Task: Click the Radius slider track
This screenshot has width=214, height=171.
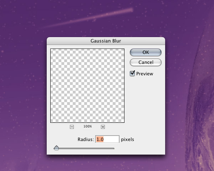Action: [84, 149]
